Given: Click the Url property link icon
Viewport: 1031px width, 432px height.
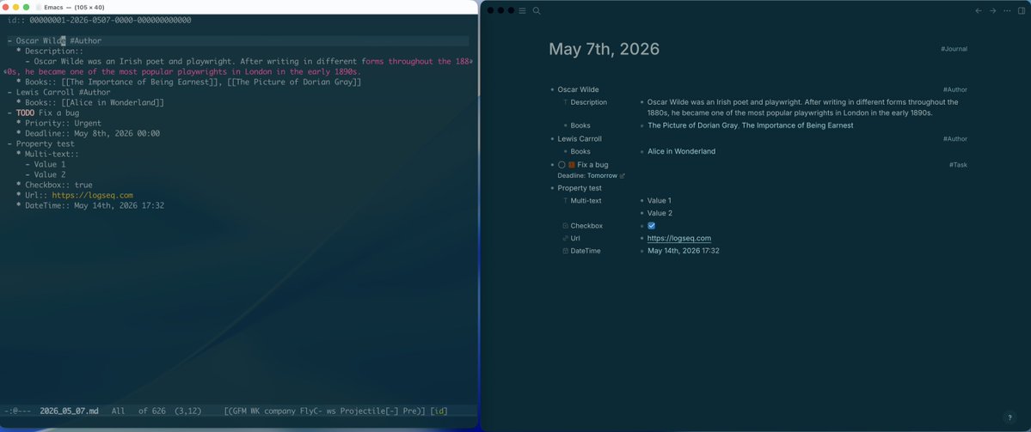Looking at the screenshot, I should [565, 238].
